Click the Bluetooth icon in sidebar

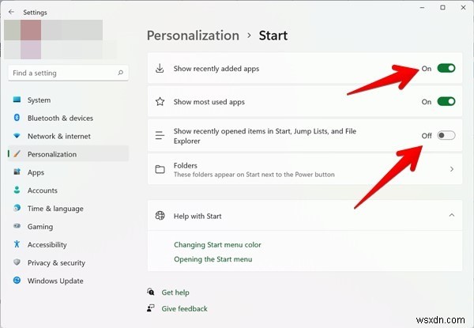(x=17, y=118)
